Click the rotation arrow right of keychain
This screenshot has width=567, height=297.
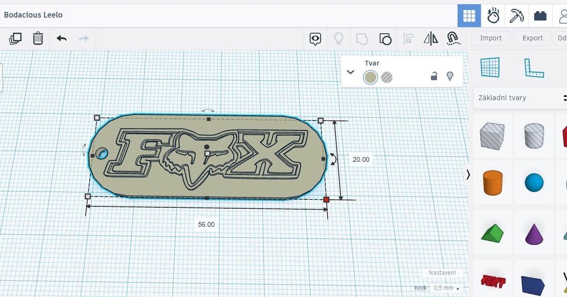333,159
